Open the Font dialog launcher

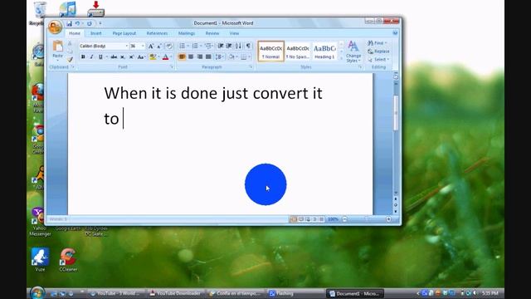pyautogui.click(x=172, y=67)
